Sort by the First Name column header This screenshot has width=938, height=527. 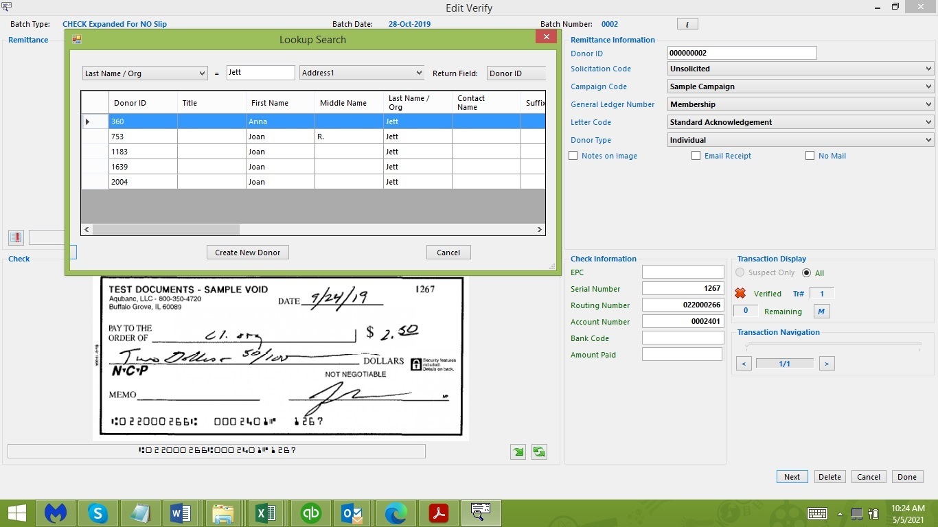[x=280, y=103]
